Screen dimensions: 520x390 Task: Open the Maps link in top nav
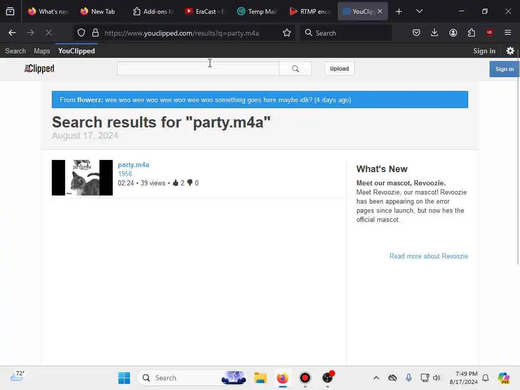pos(42,51)
